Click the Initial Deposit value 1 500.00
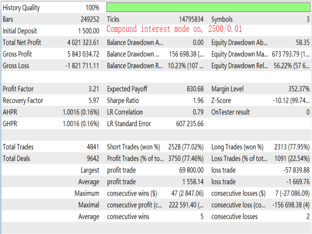 89,31
